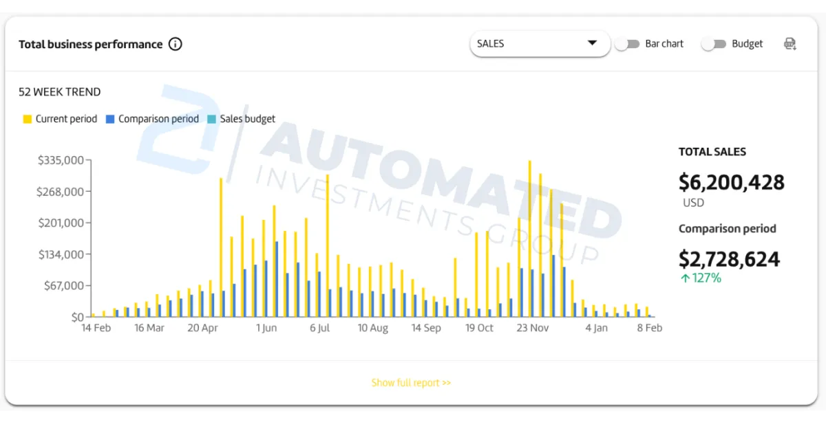
Task: Download the report using the export icon
Action: click(x=790, y=44)
